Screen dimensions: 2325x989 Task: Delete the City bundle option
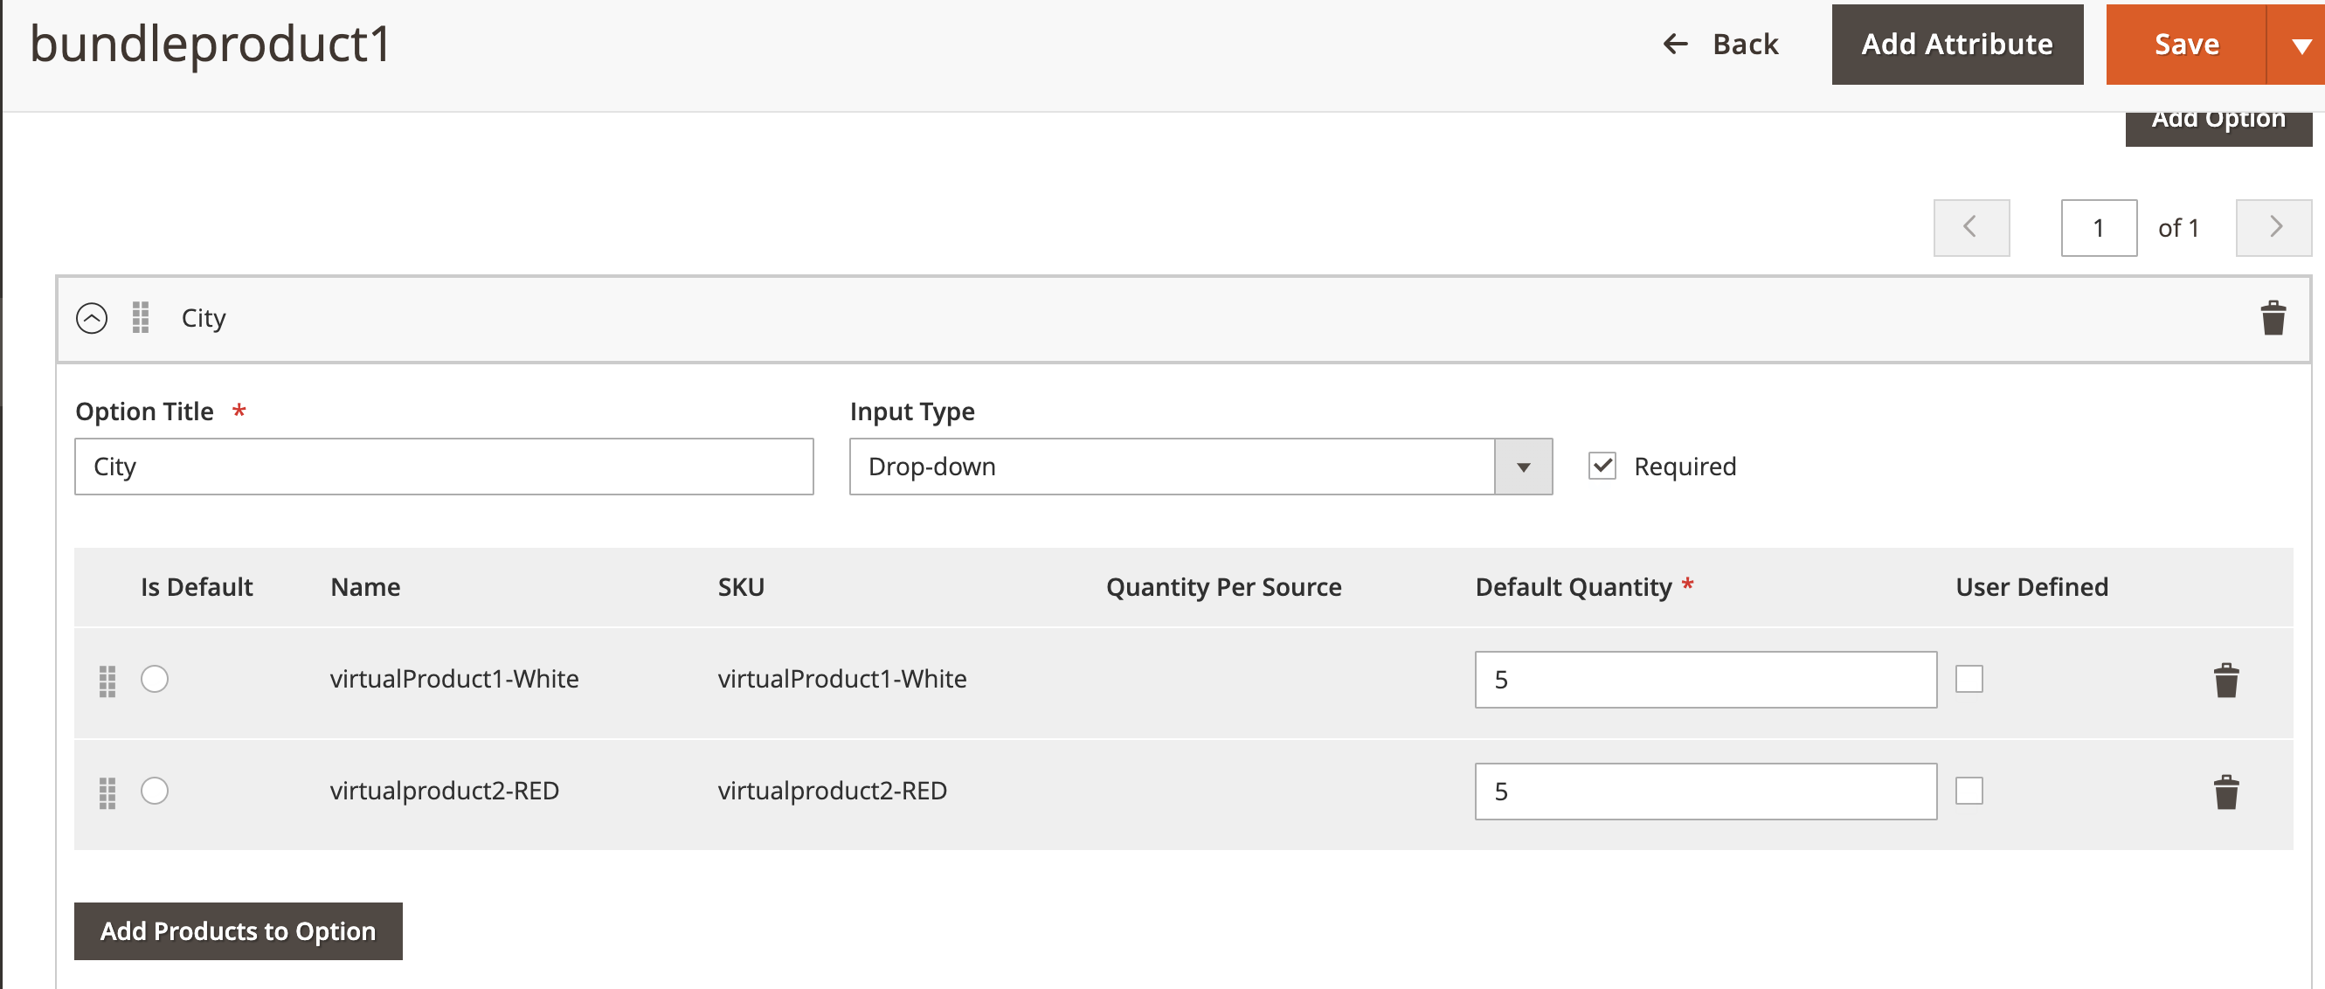[x=2272, y=319]
